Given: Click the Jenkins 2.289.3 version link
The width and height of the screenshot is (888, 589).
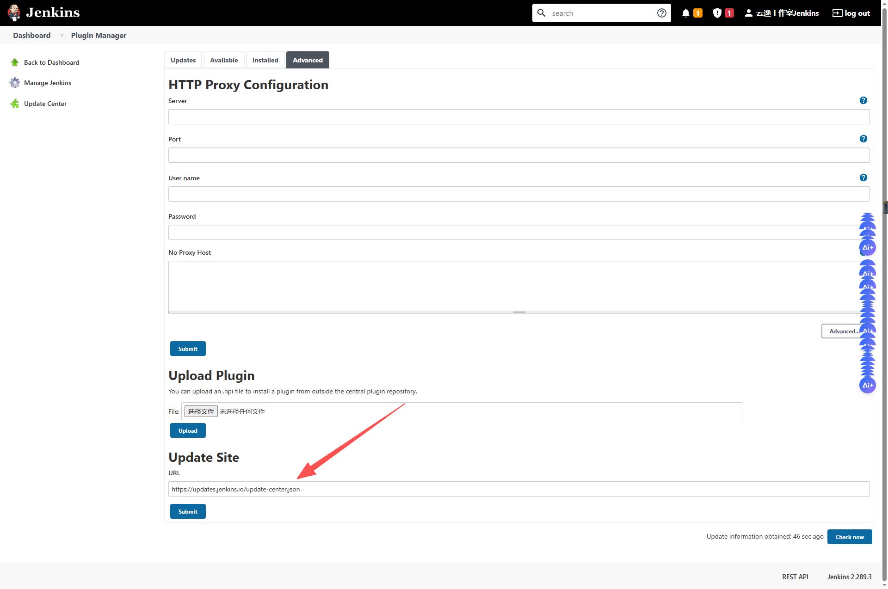Looking at the screenshot, I should click(849, 577).
